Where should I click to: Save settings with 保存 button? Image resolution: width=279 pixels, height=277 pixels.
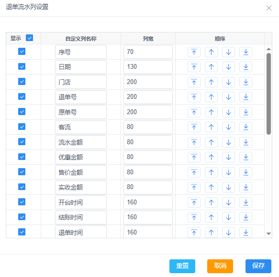[258, 266]
